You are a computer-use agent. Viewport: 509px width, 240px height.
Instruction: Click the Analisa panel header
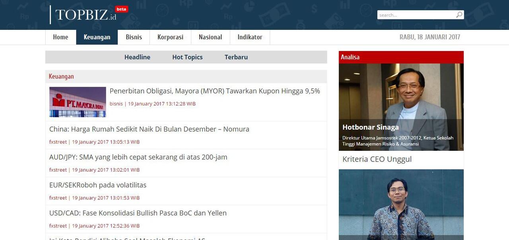(x=401, y=57)
